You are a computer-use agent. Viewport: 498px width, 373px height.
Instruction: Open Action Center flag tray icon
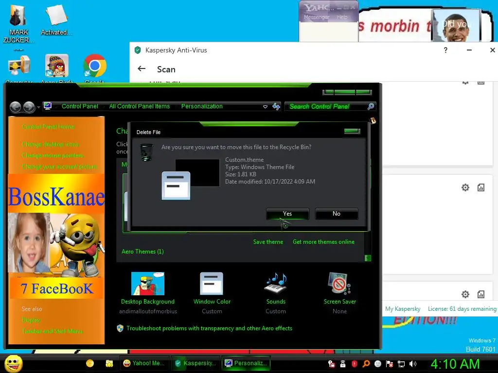click(x=390, y=364)
